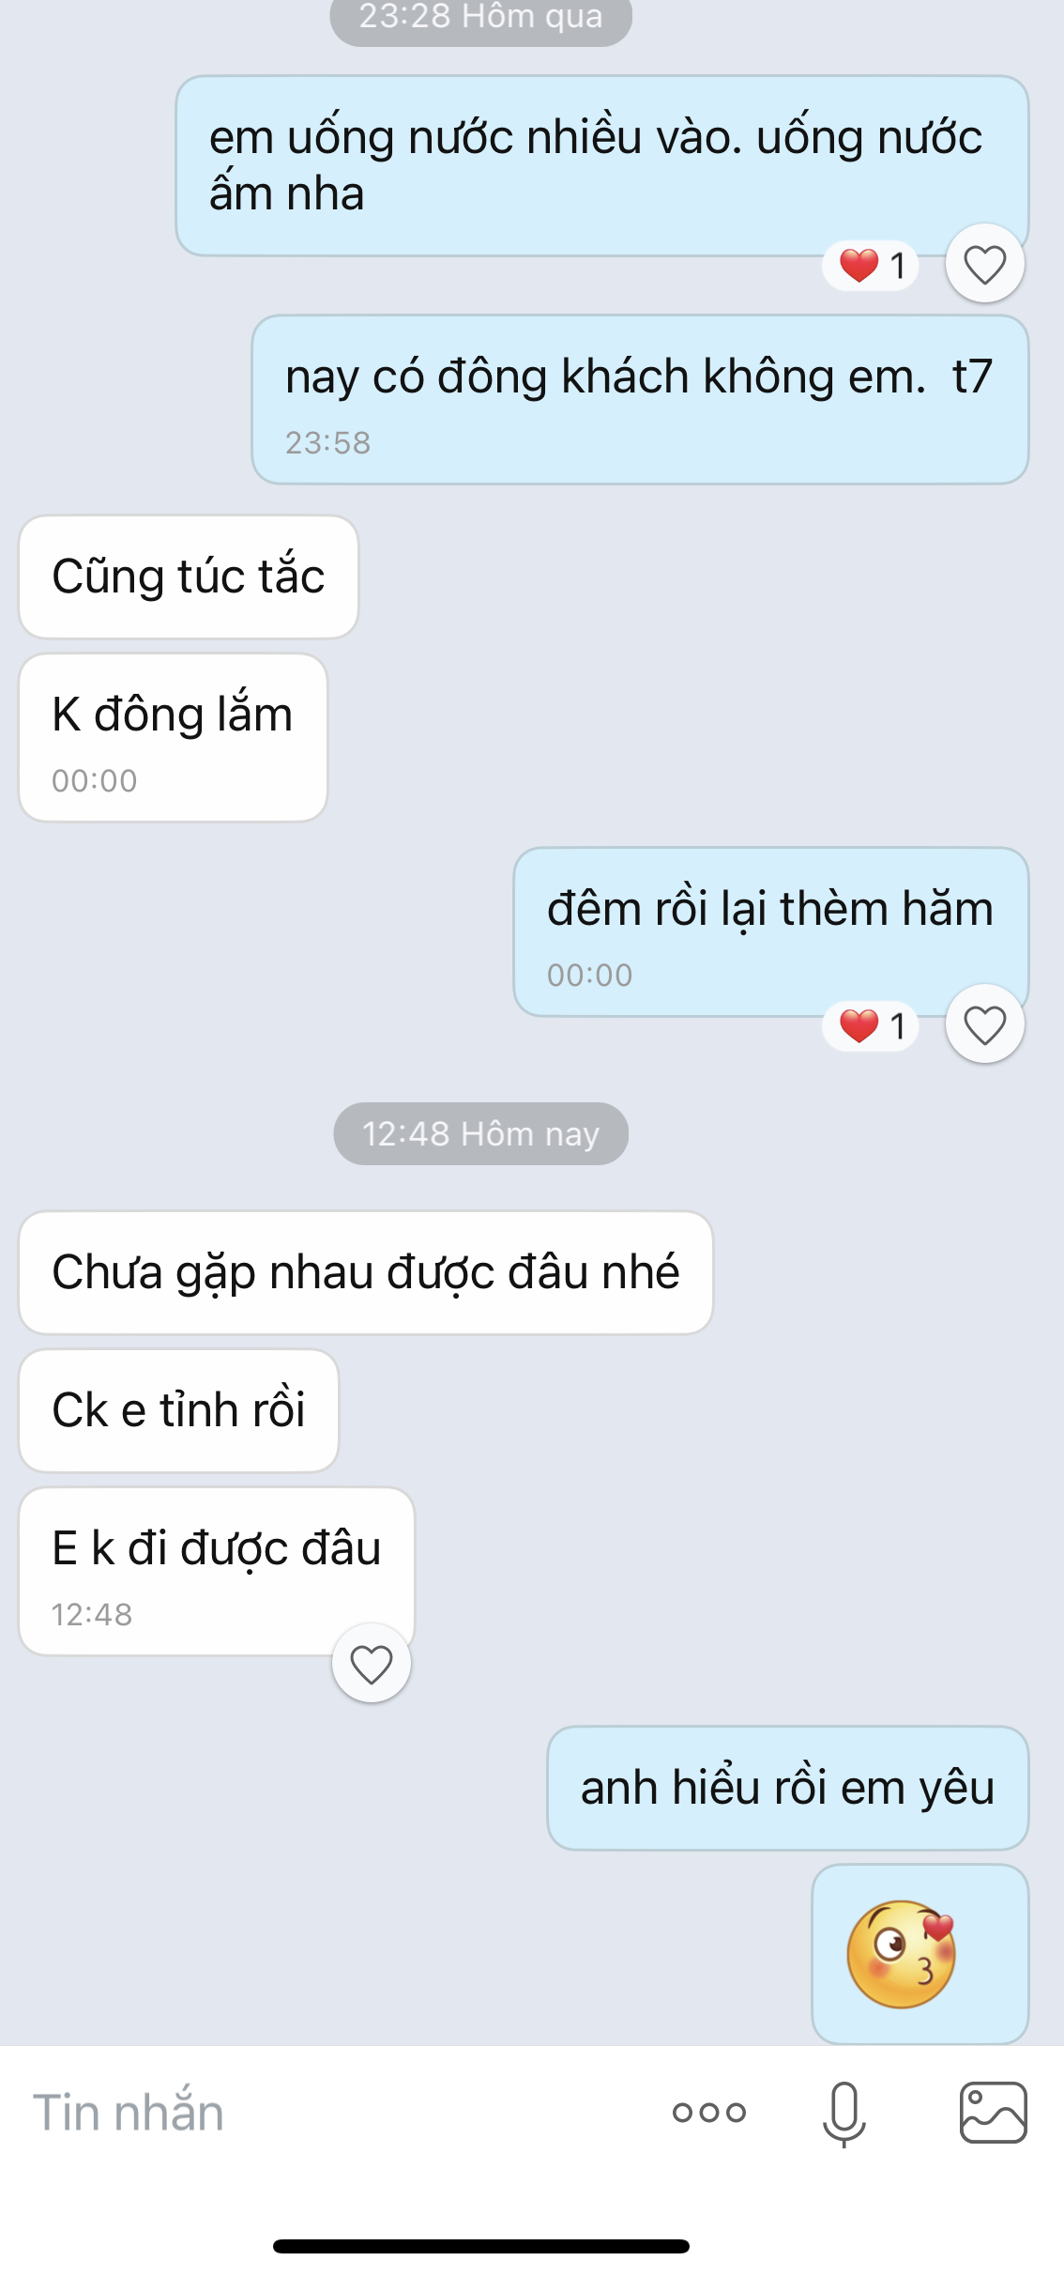Tap the '23:28 Hôm qua' date separator
The width and height of the screenshot is (1064, 2276).
(480, 19)
